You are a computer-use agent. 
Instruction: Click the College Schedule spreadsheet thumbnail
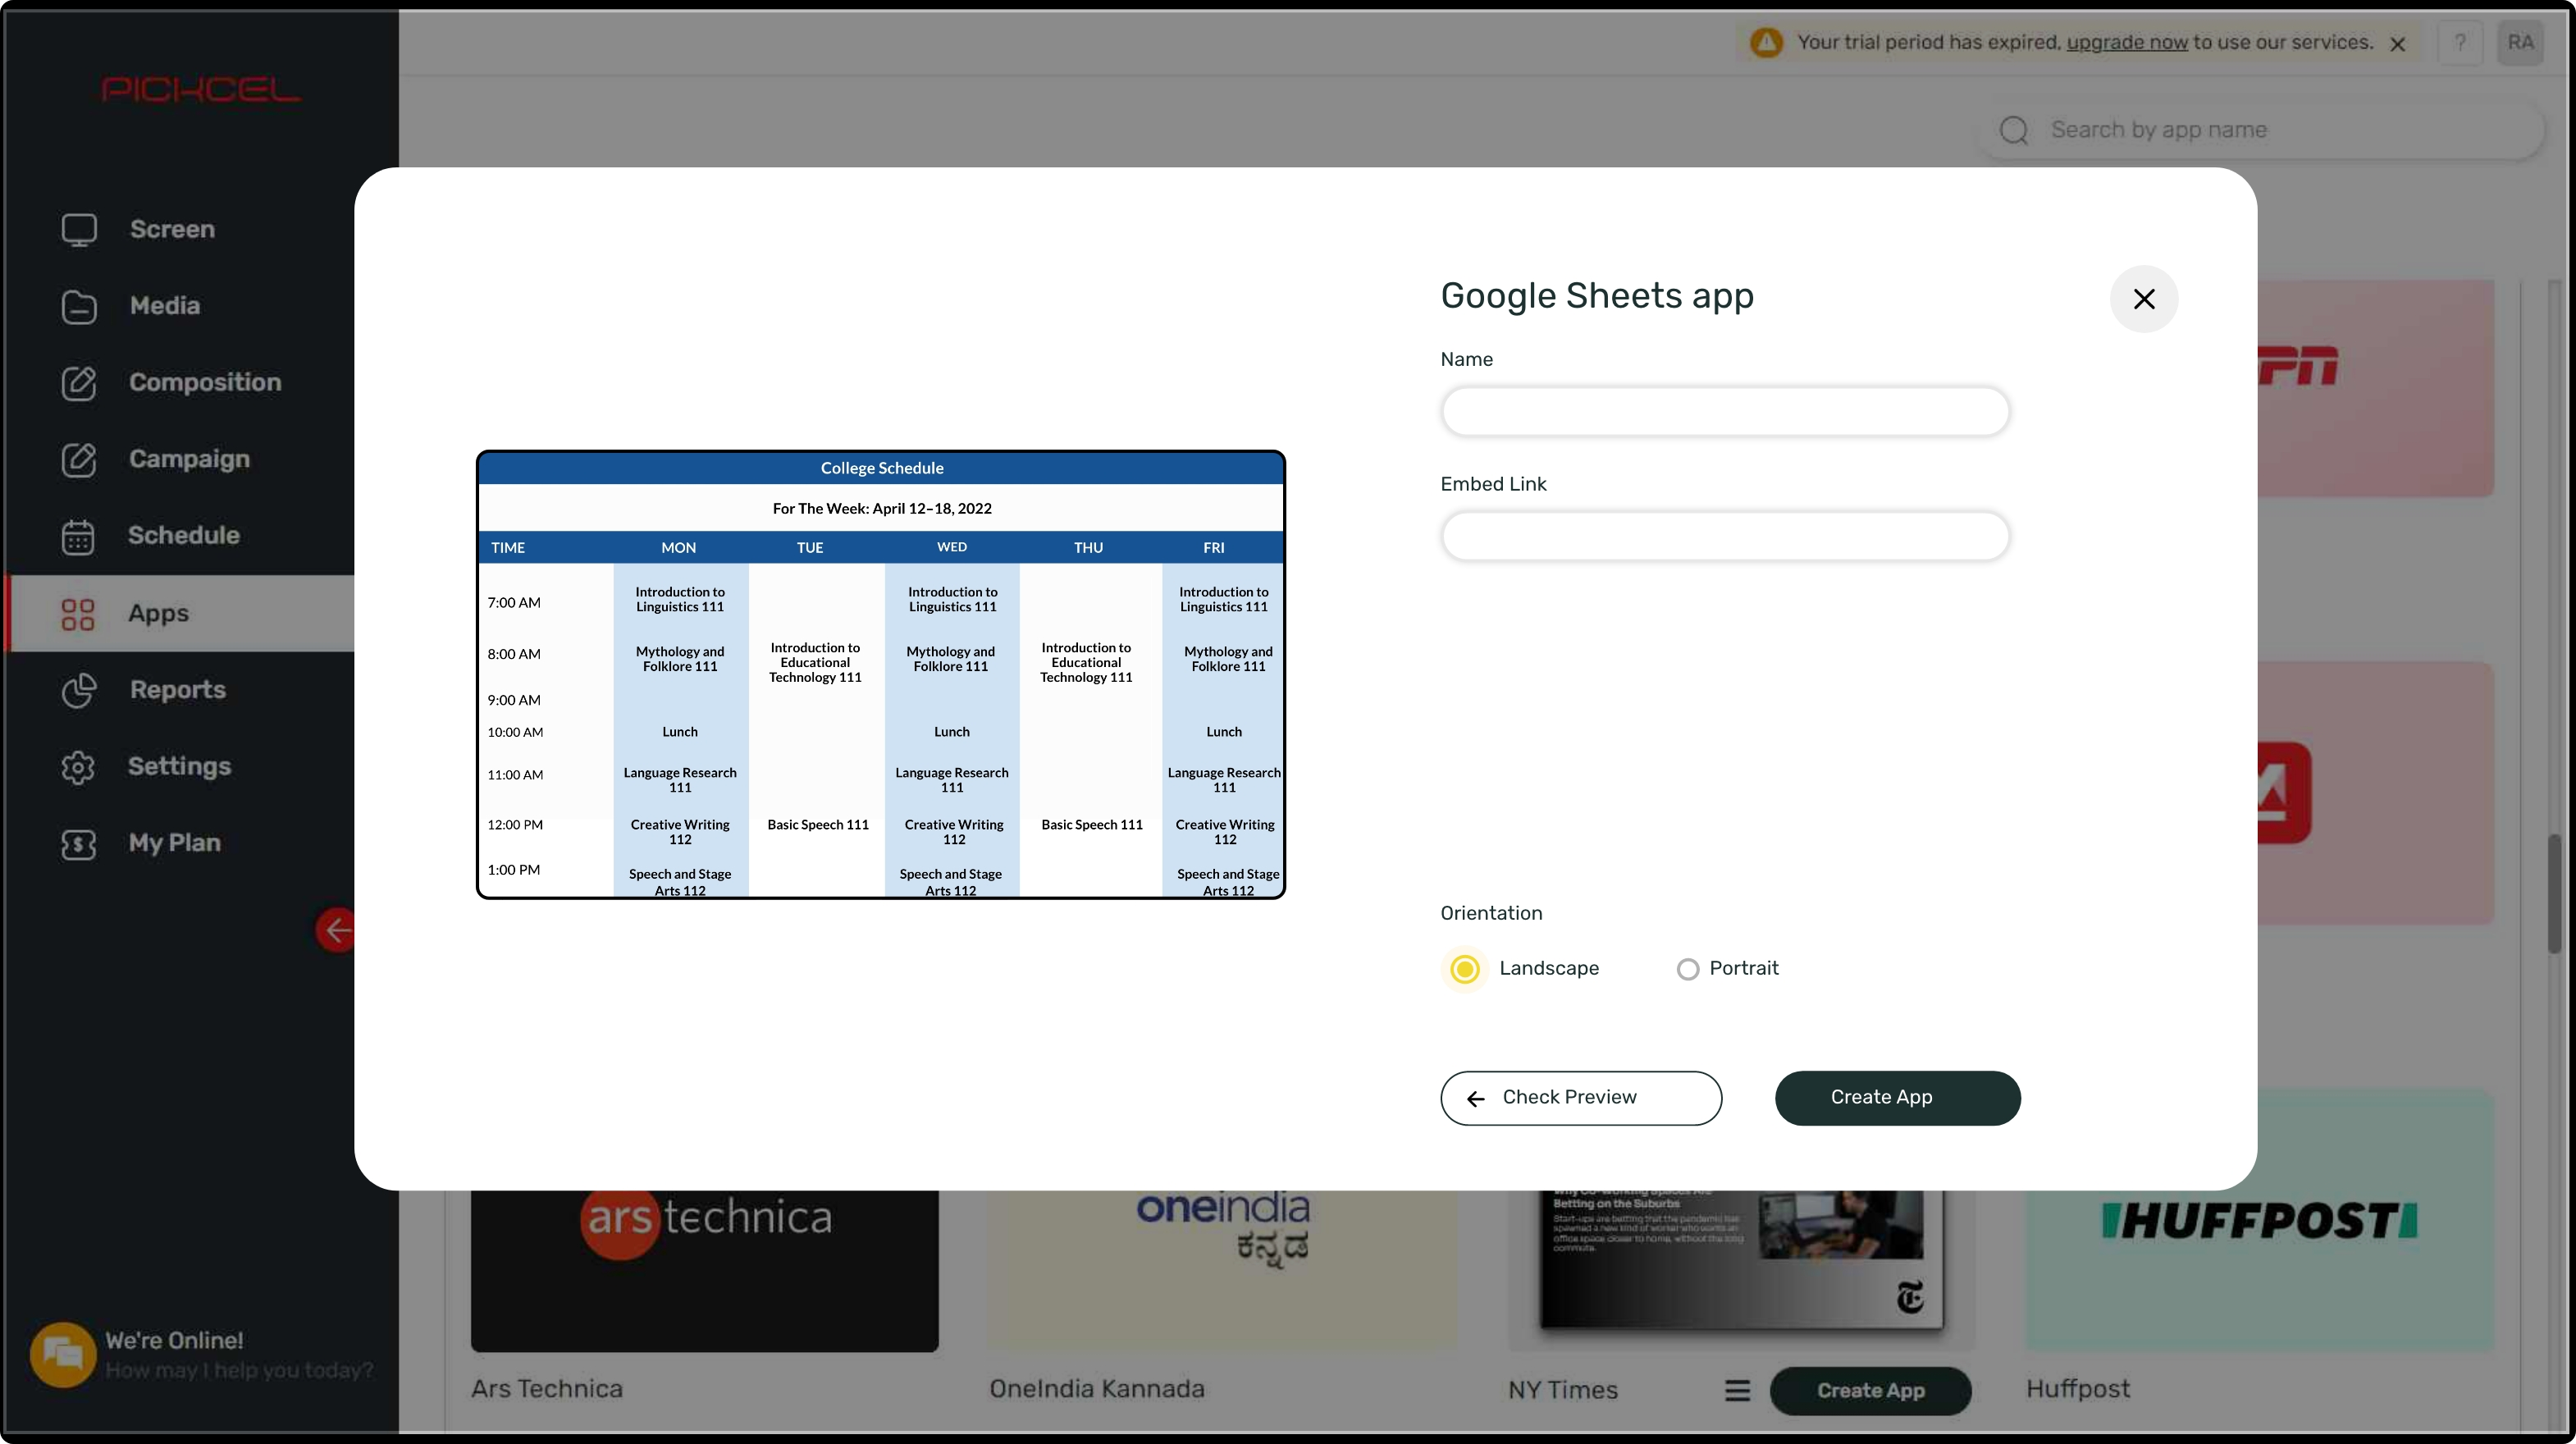coord(881,674)
